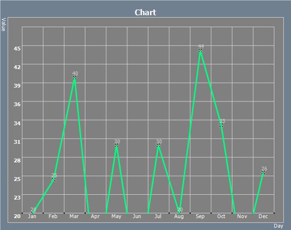Click the y-axis value 45
Viewport: 291px width, 230px height.
click(x=17, y=49)
